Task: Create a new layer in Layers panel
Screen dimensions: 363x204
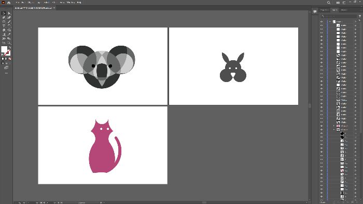Action: tap(352, 202)
